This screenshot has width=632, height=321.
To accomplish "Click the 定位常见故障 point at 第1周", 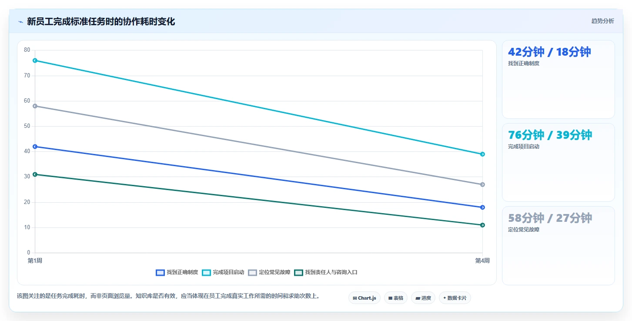I will [35, 106].
